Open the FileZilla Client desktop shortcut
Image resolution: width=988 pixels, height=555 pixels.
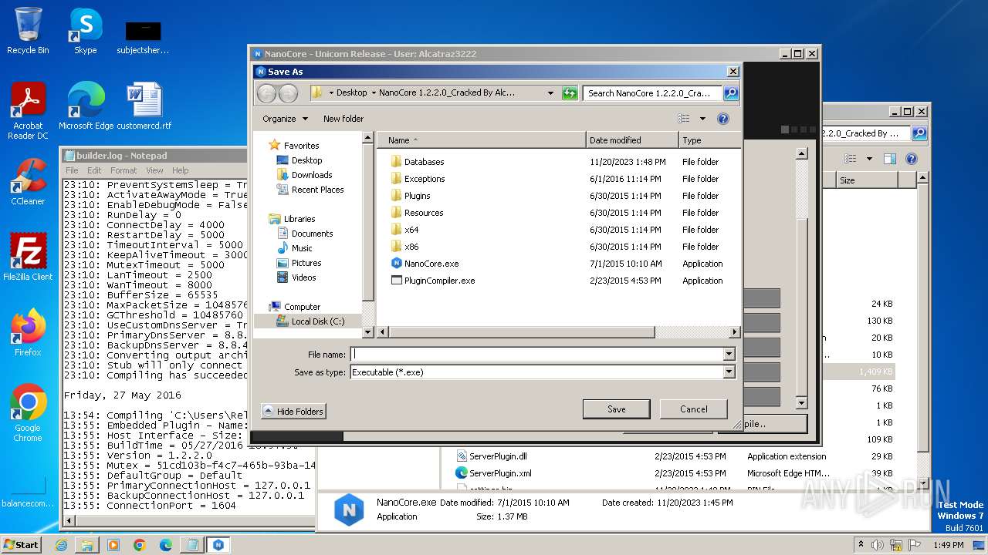(x=28, y=257)
